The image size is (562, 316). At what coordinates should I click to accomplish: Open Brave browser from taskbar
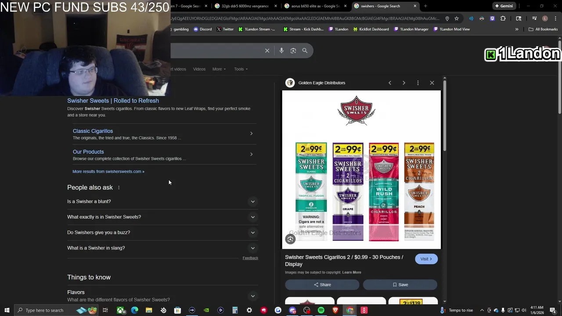coord(335,310)
